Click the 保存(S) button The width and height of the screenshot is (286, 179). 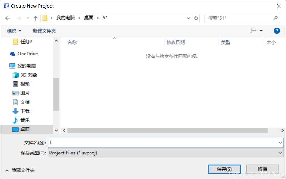click(x=224, y=169)
